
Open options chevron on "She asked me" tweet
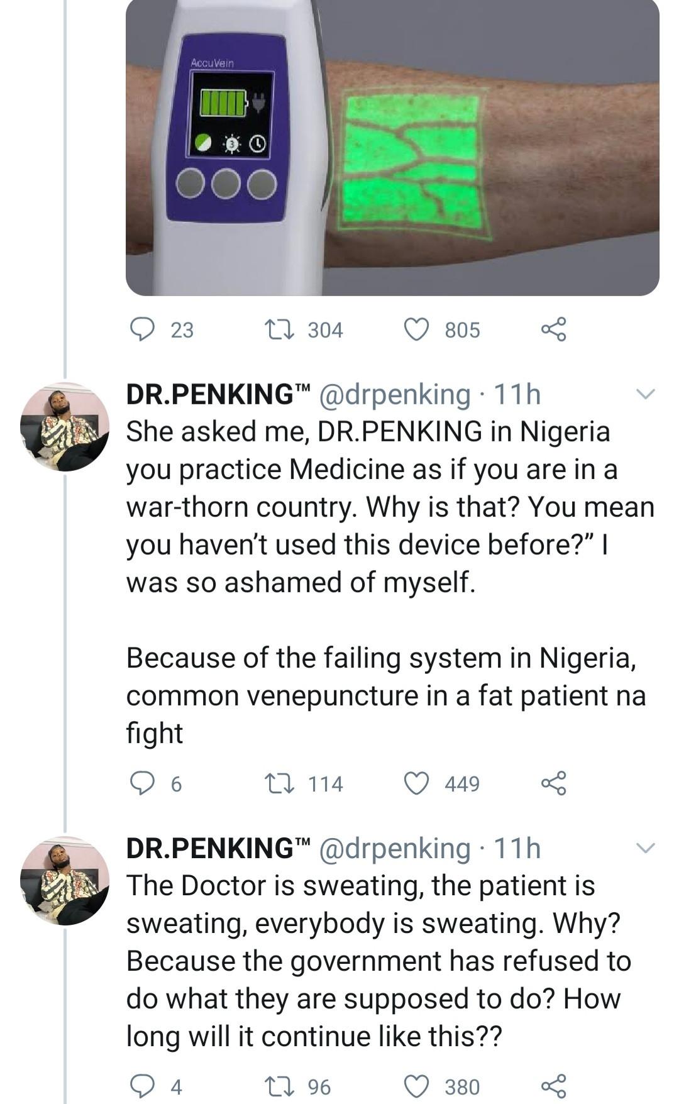645,394
